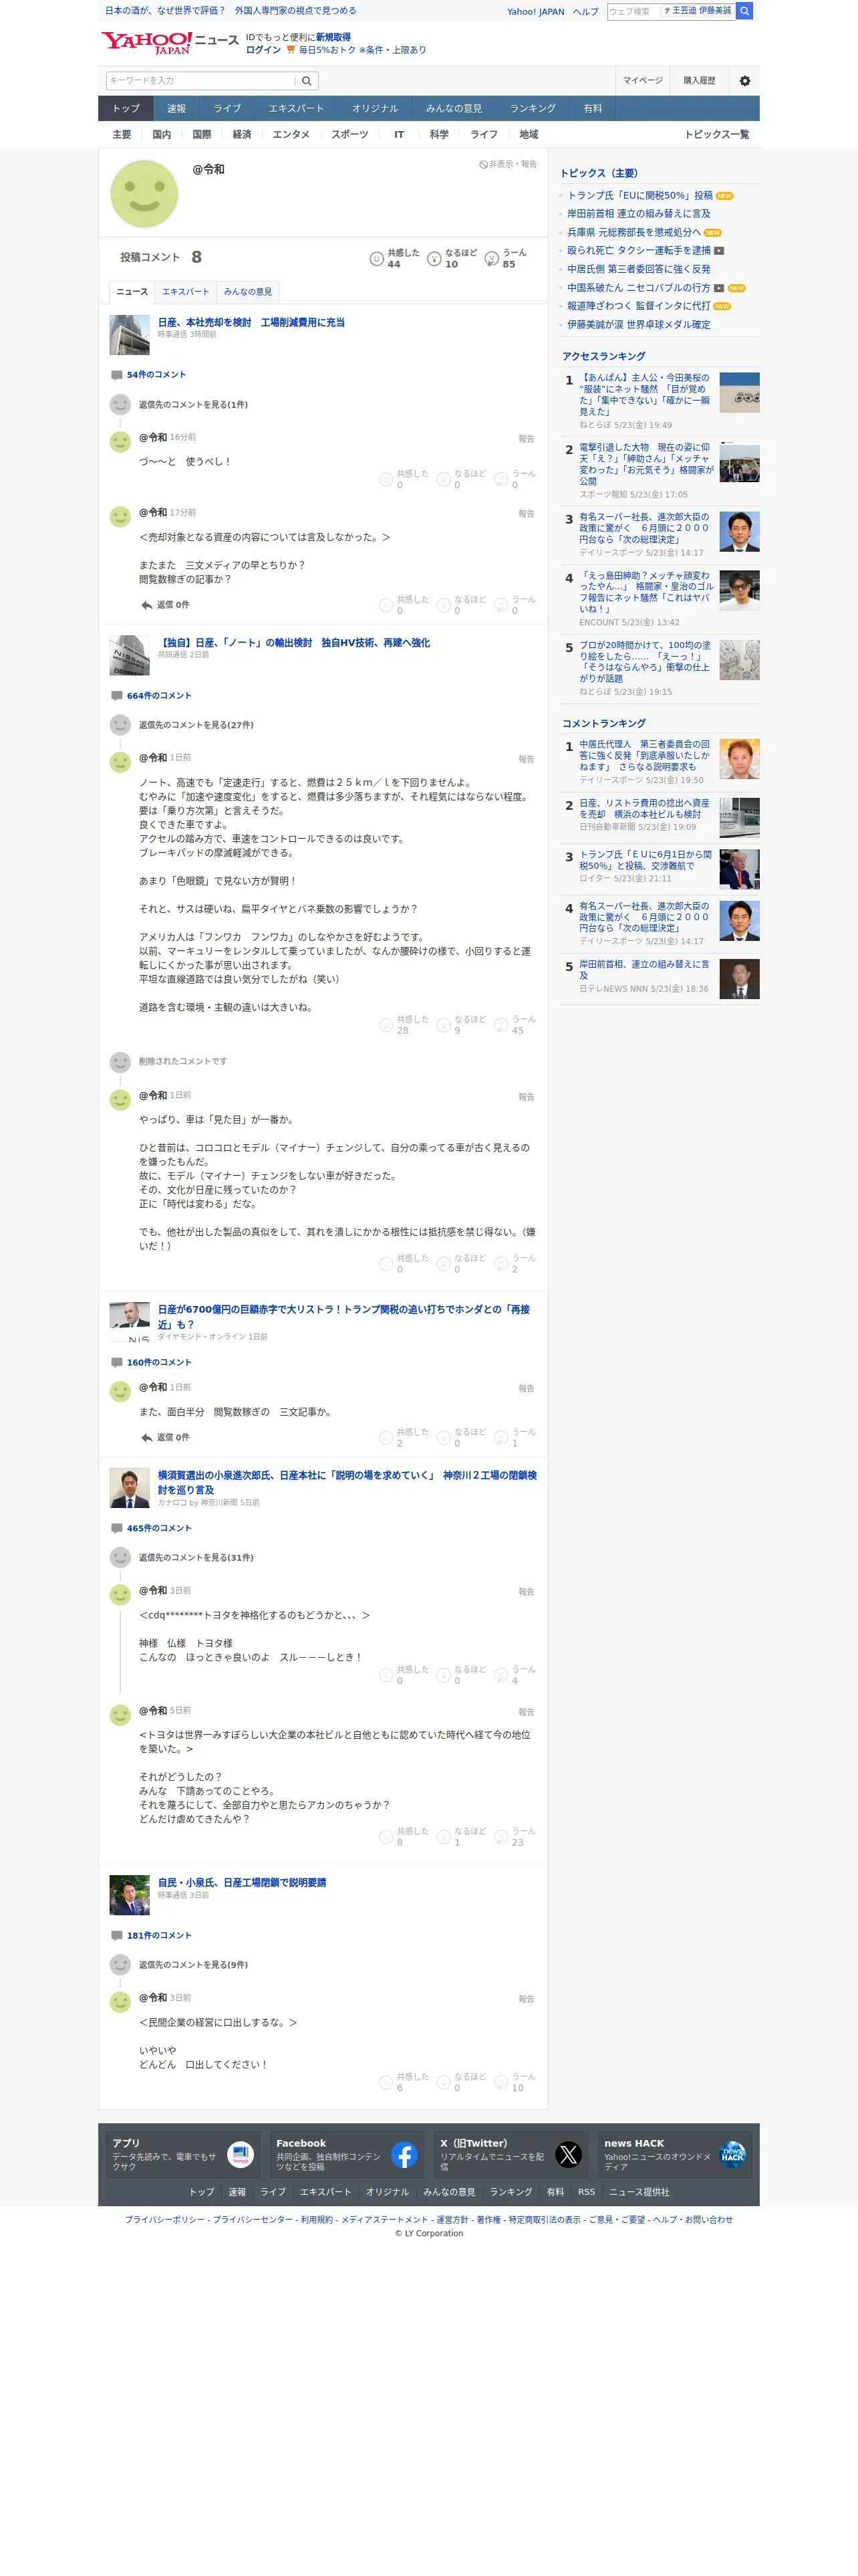Open topic トランプ氏「EUに関税50%」投稿
This screenshot has height=2576, width=858.
640,196
